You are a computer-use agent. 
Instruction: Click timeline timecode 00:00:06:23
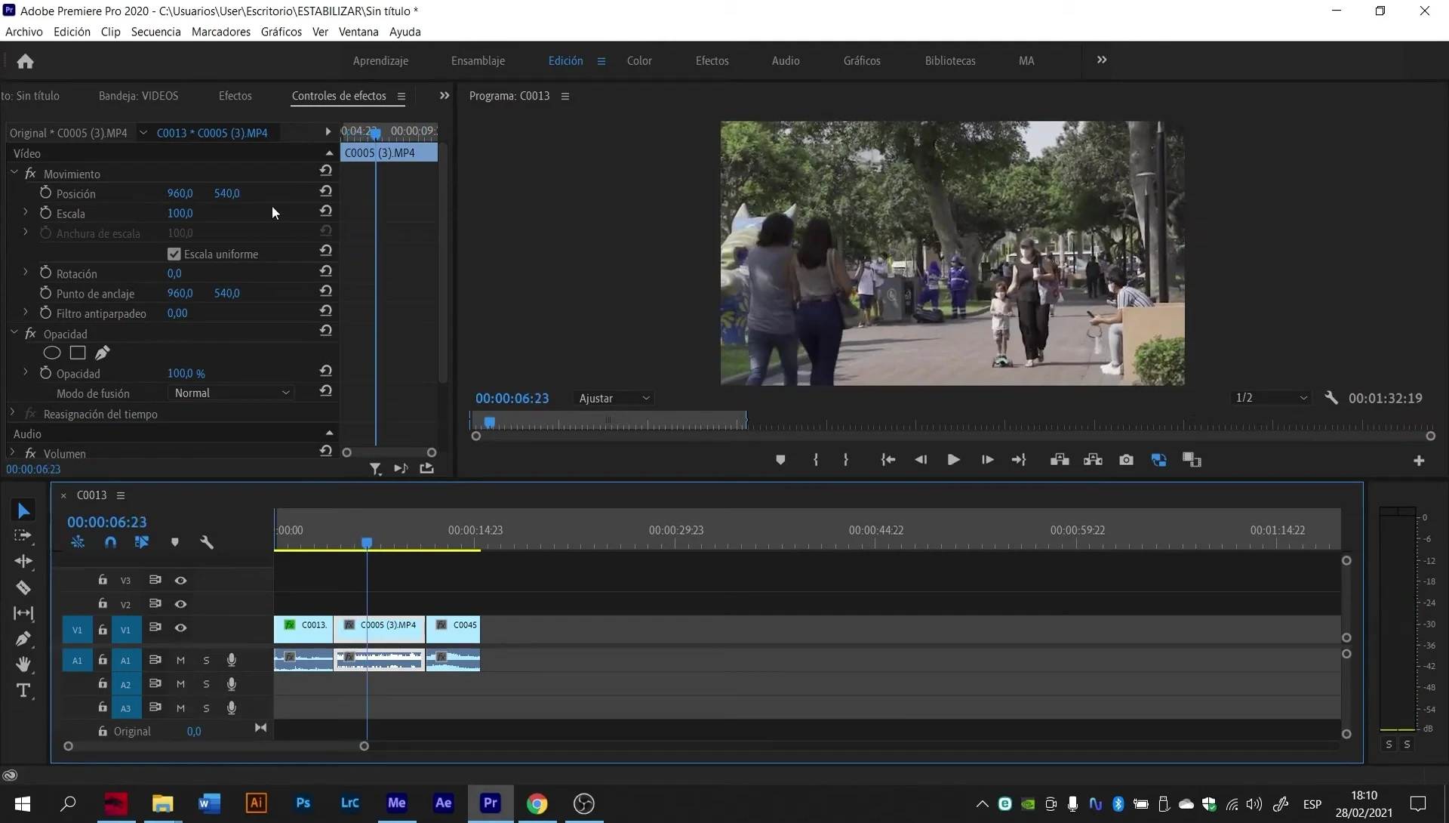point(106,522)
